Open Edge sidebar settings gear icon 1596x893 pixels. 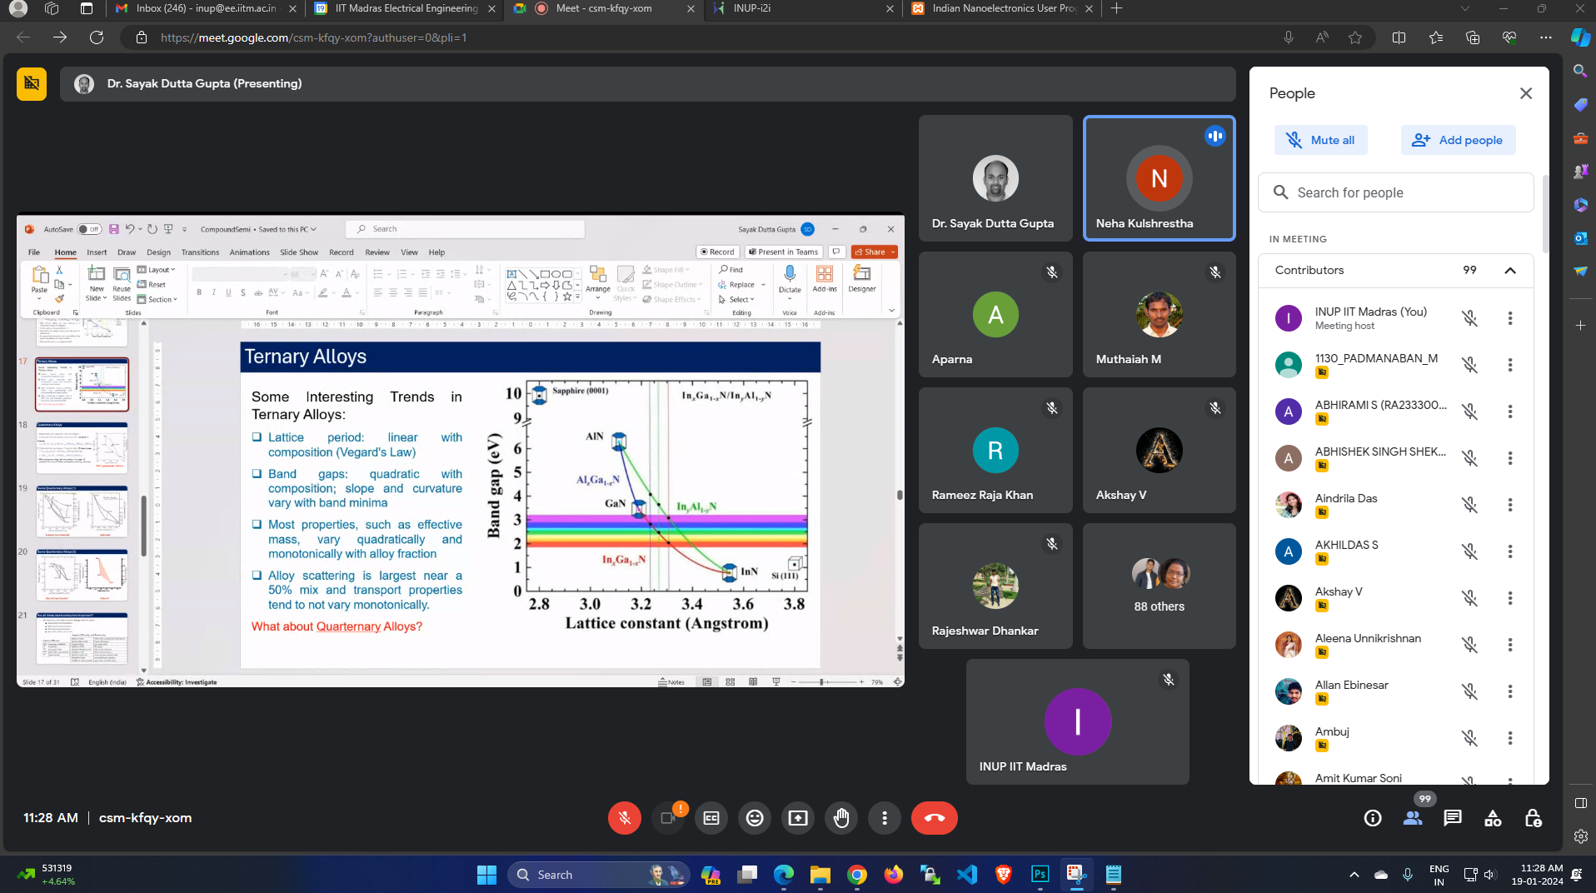(1580, 836)
